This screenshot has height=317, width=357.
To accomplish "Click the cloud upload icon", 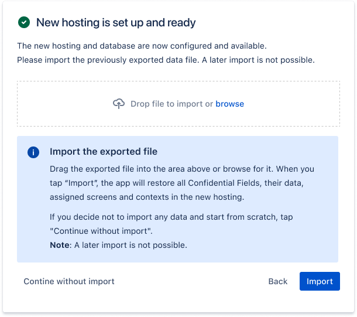I will tap(119, 104).
